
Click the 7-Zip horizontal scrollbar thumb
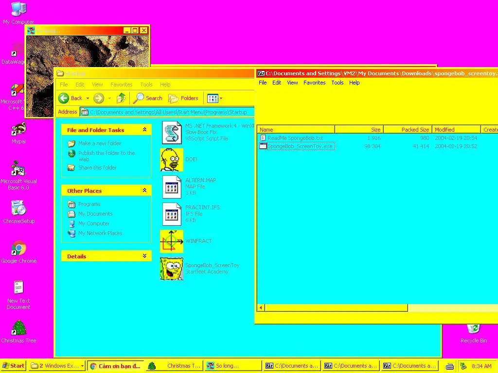click(x=337, y=307)
